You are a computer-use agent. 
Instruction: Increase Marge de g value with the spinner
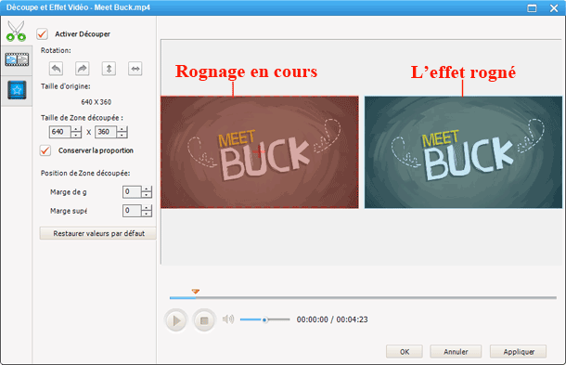(x=147, y=189)
